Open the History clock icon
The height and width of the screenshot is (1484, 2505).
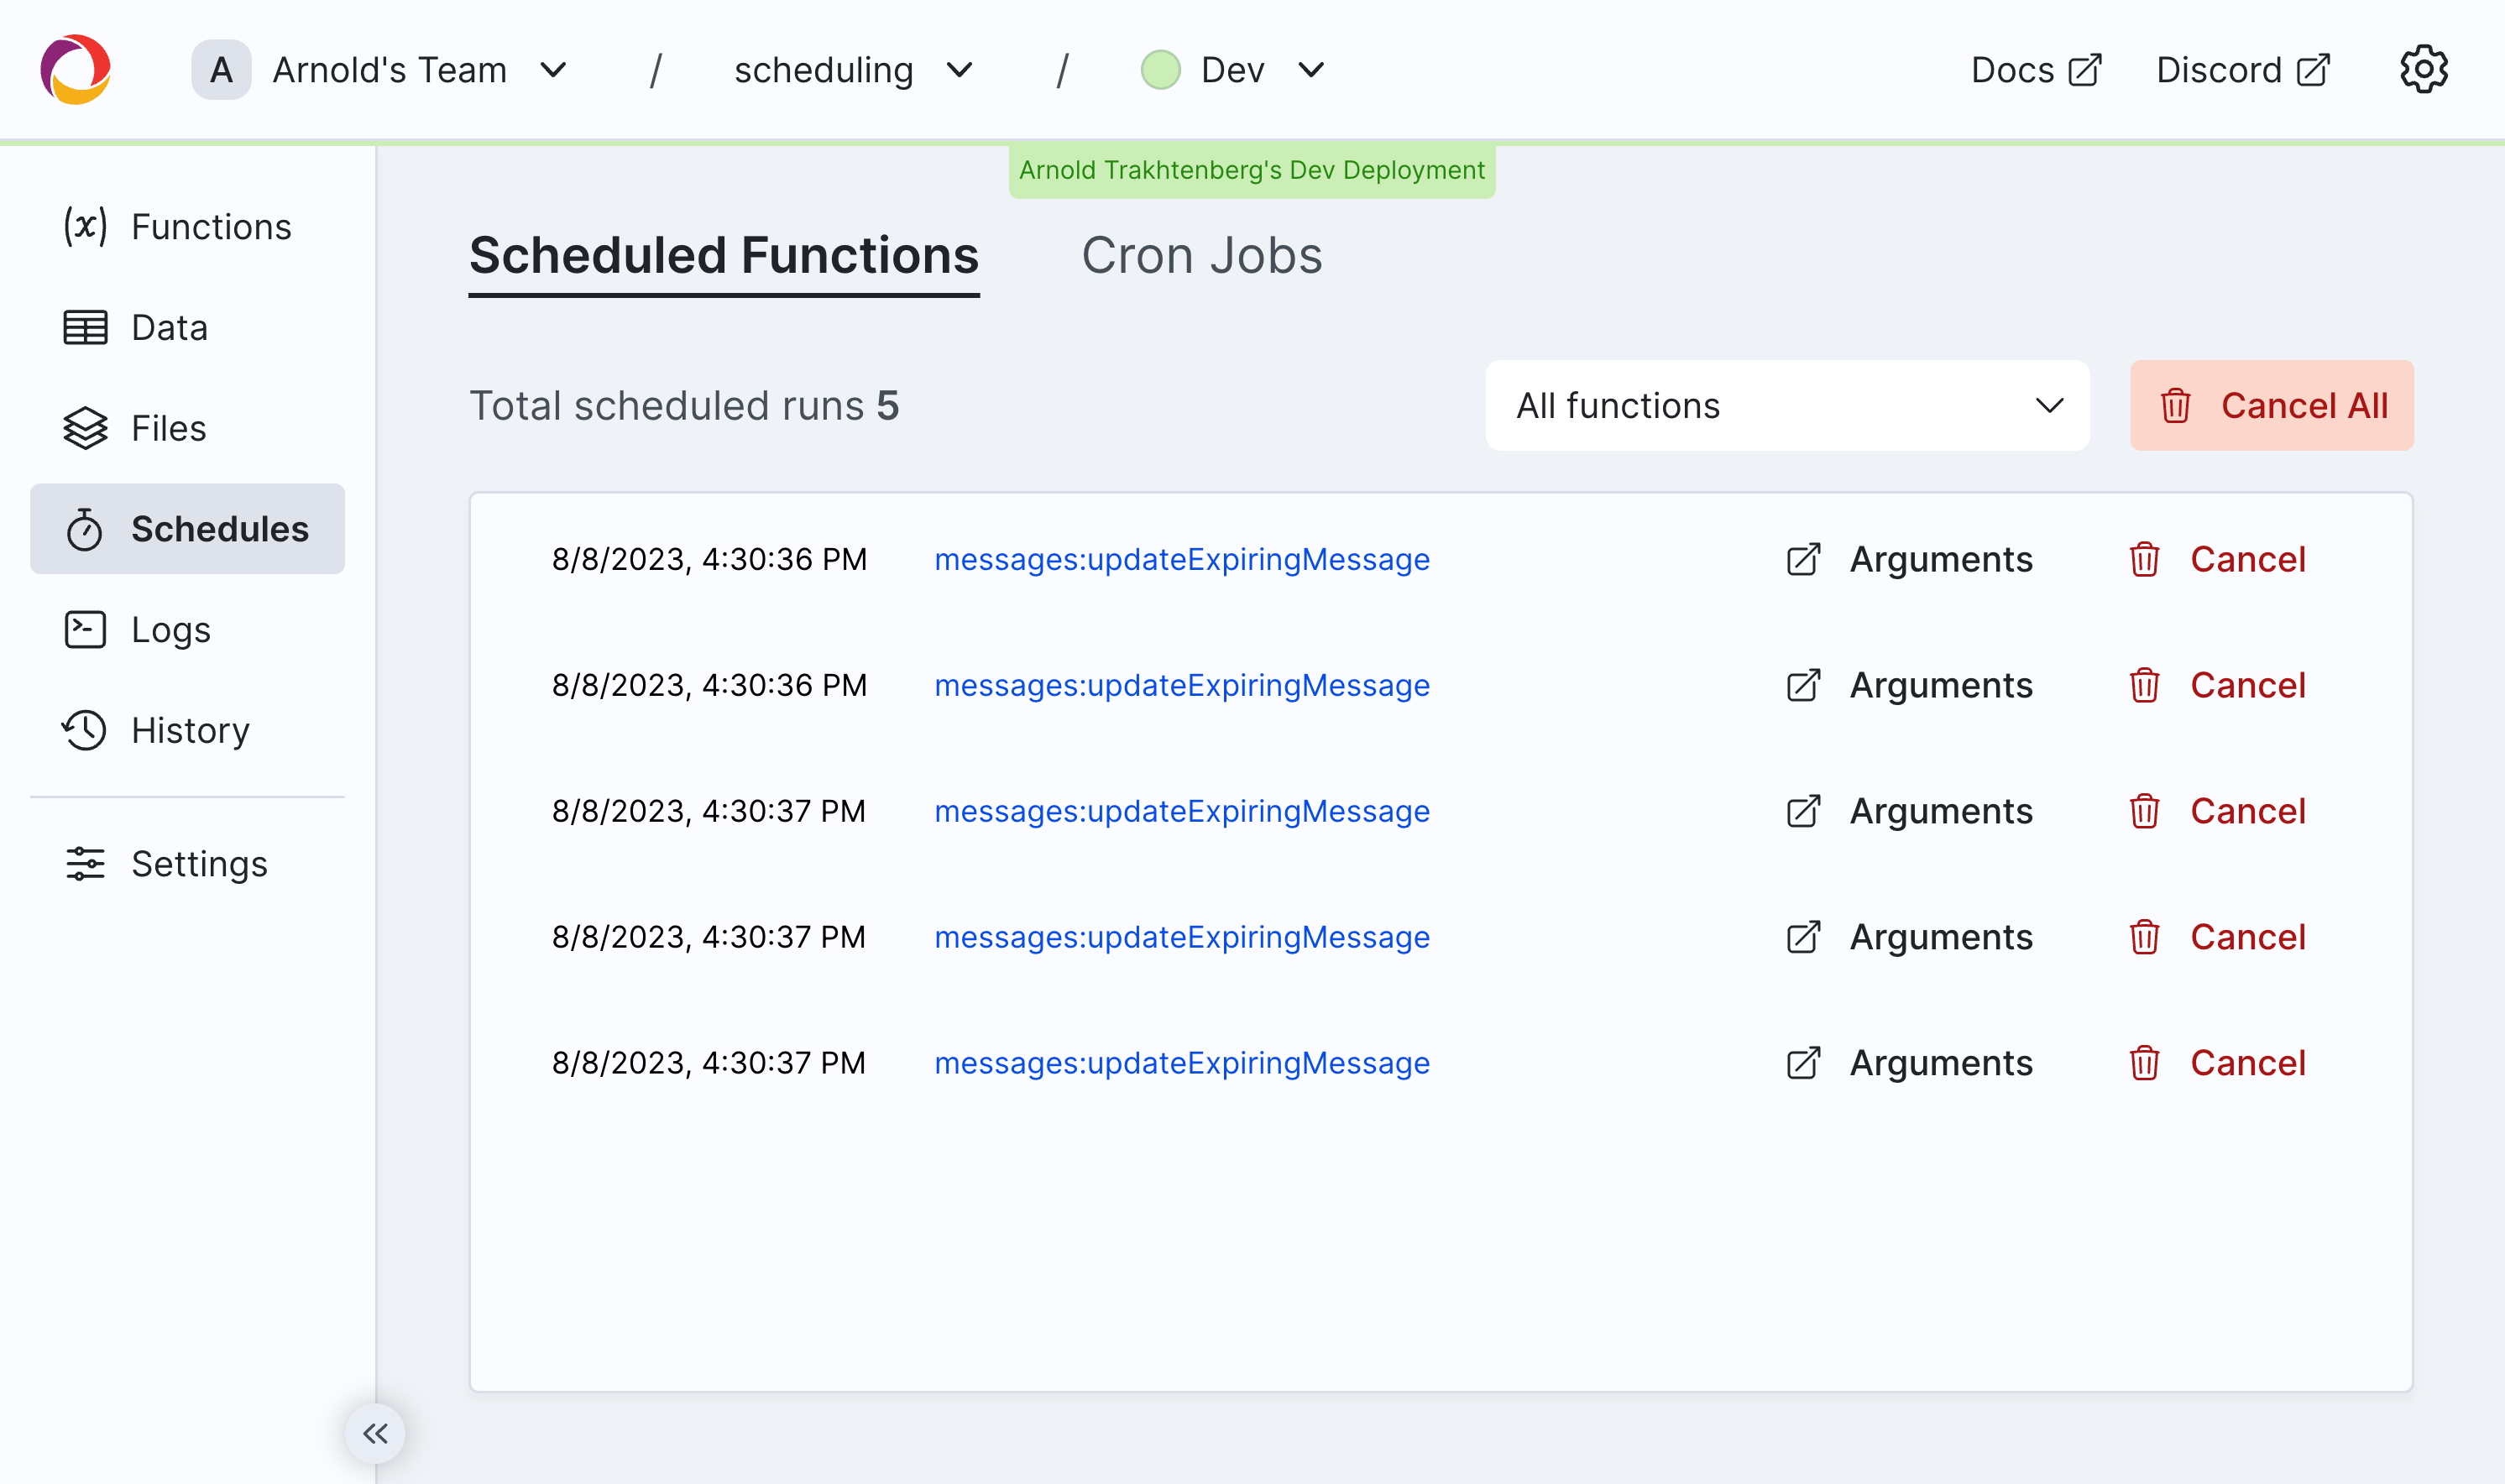pyautogui.click(x=85, y=731)
